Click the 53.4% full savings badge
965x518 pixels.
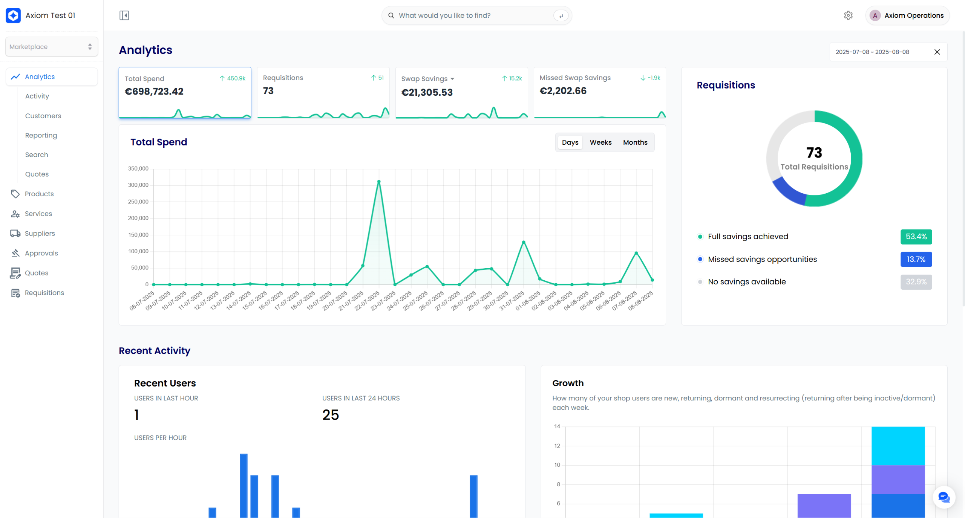[x=916, y=237]
